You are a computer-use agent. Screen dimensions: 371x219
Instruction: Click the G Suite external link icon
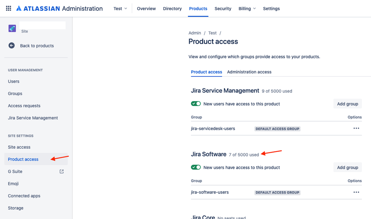click(62, 172)
